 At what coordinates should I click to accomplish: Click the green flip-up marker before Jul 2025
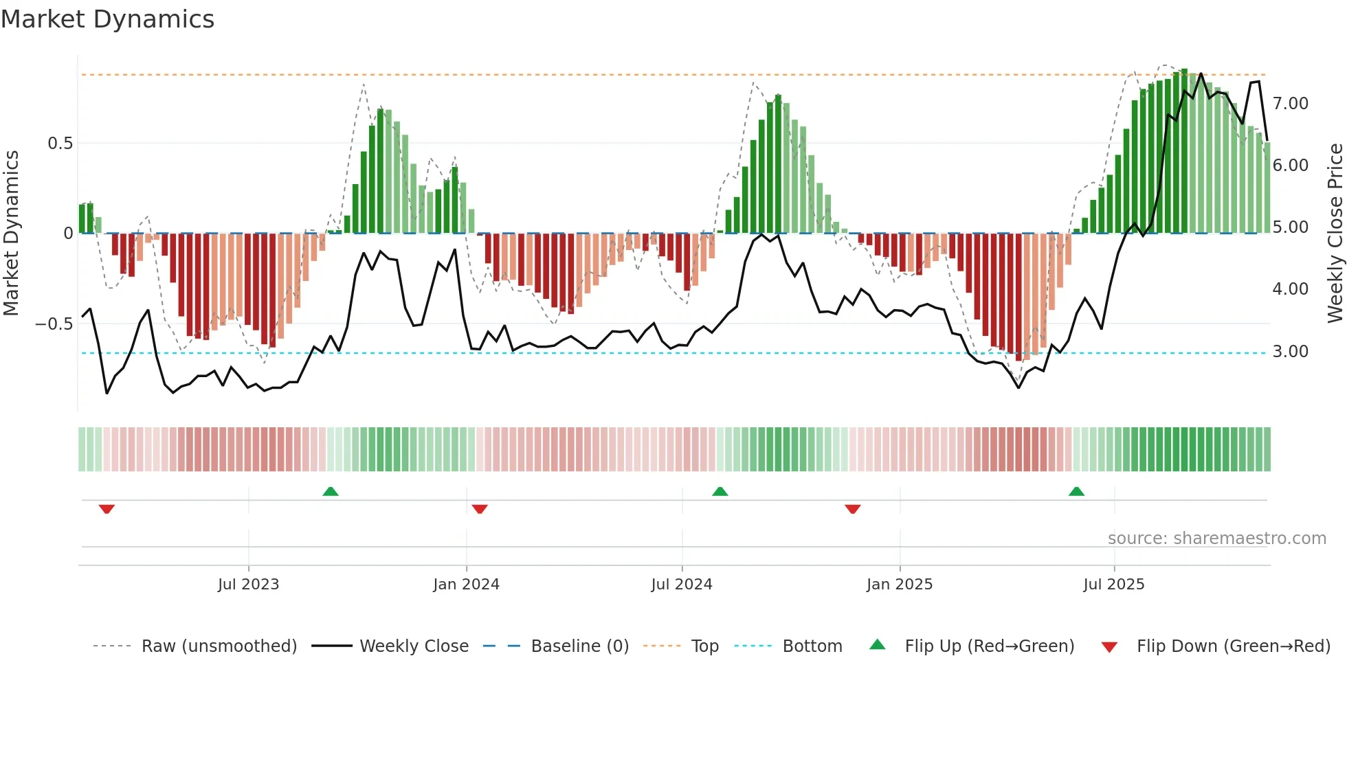click(1076, 491)
